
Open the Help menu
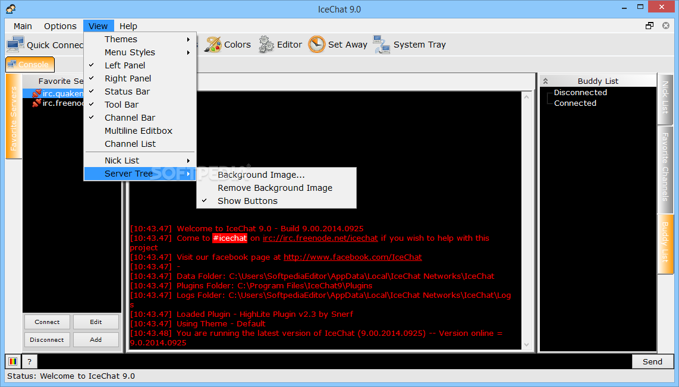pyautogui.click(x=128, y=26)
